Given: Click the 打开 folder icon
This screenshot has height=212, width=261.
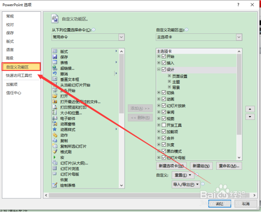Looking at the screenshot, I should tap(55, 96).
